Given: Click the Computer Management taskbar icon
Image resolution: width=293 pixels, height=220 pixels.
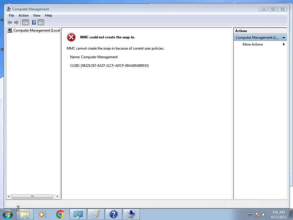Looking at the screenshot, I should [131, 214].
